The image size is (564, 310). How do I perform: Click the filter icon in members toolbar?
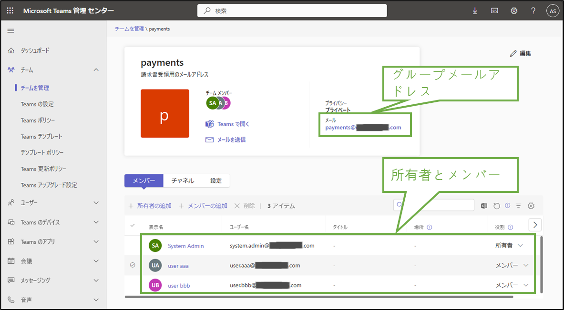(518, 206)
